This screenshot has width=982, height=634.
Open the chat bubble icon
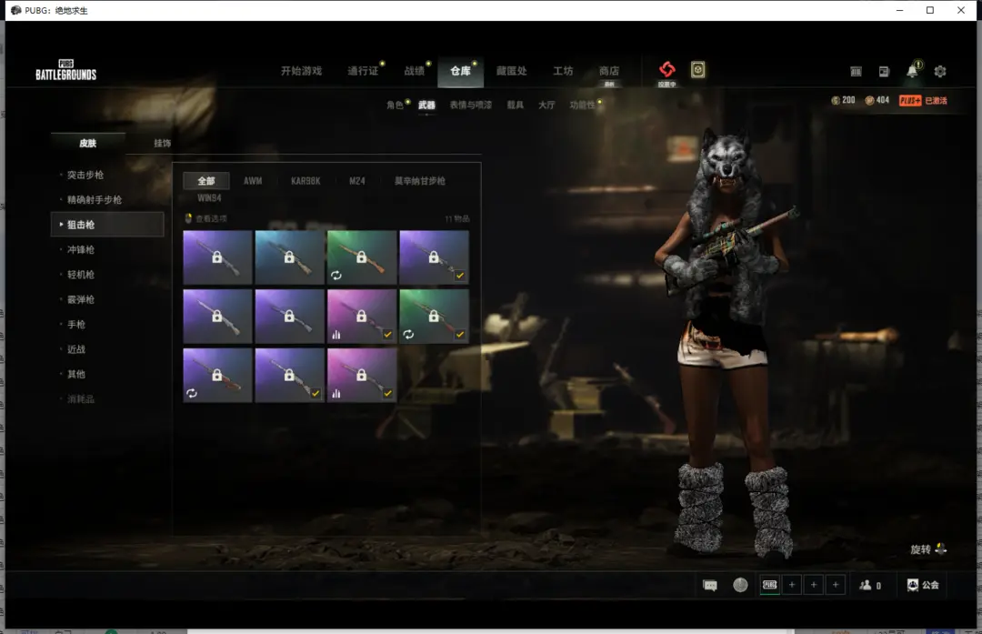(x=710, y=586)
